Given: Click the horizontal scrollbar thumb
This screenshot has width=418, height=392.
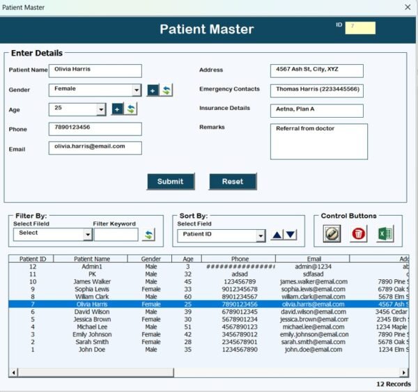Looking at the screenshot, I should 95,373.
